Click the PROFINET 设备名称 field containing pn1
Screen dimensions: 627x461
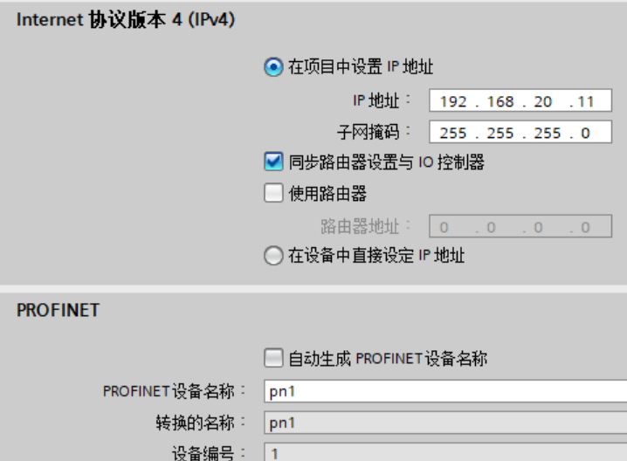click(x=445, y=391)
